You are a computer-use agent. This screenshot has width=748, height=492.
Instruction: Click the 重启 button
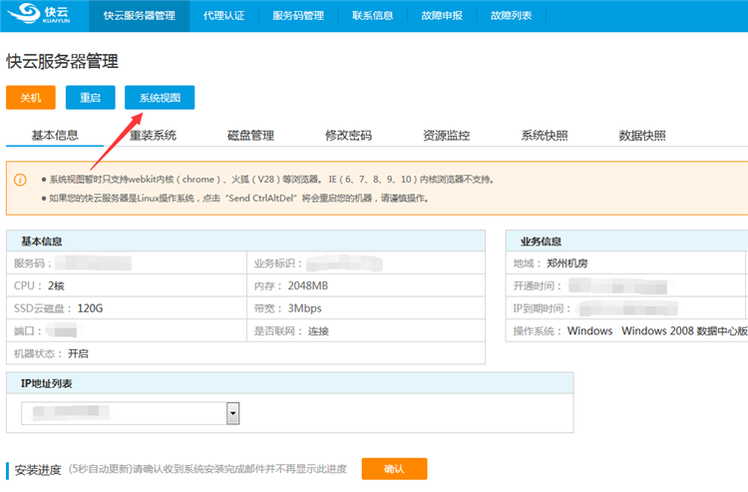91,98
